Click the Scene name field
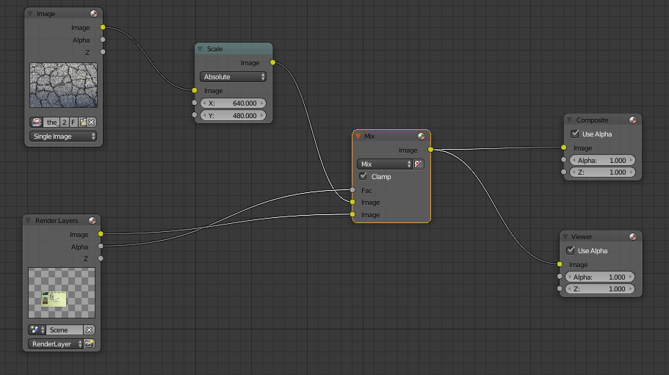Screen dimensions: 669x375 point(64,330)
